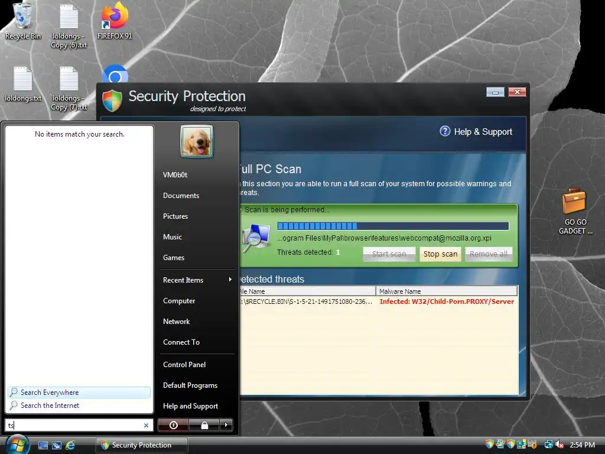
Task: Select GO GO GADGET briefcase desktop icon
Action: [575, 212]
